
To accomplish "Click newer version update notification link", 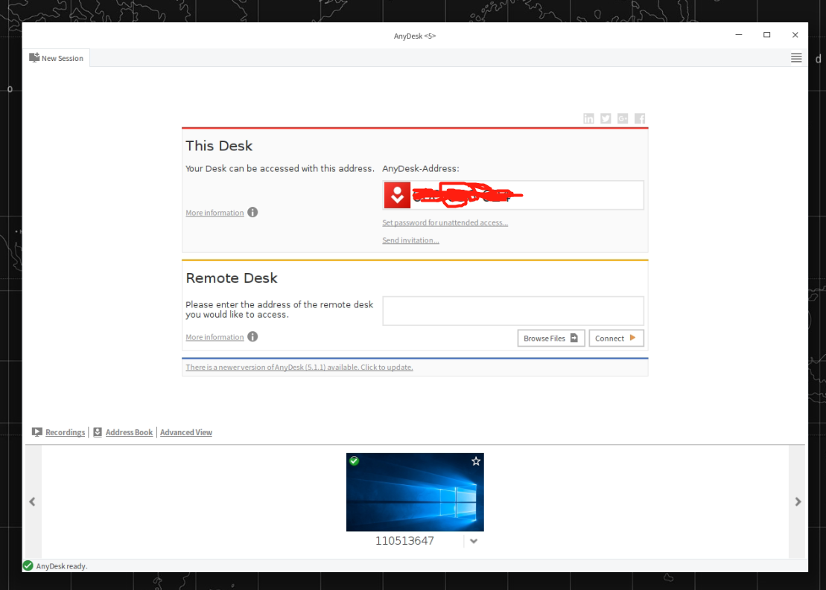I will (299, 368).
